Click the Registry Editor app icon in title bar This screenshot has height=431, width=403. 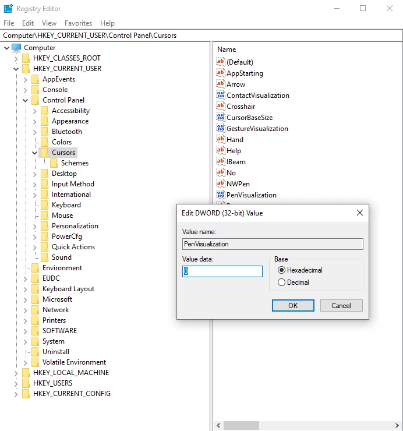pos(8,9)
